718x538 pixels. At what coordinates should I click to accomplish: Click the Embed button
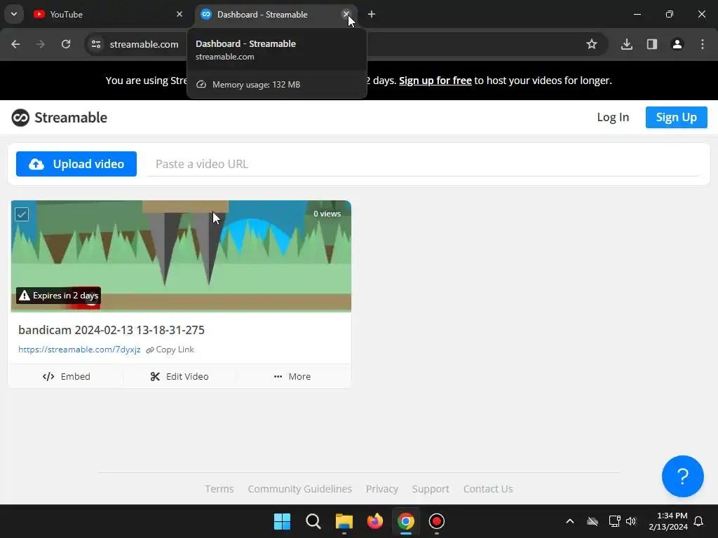tap(66, 376)
